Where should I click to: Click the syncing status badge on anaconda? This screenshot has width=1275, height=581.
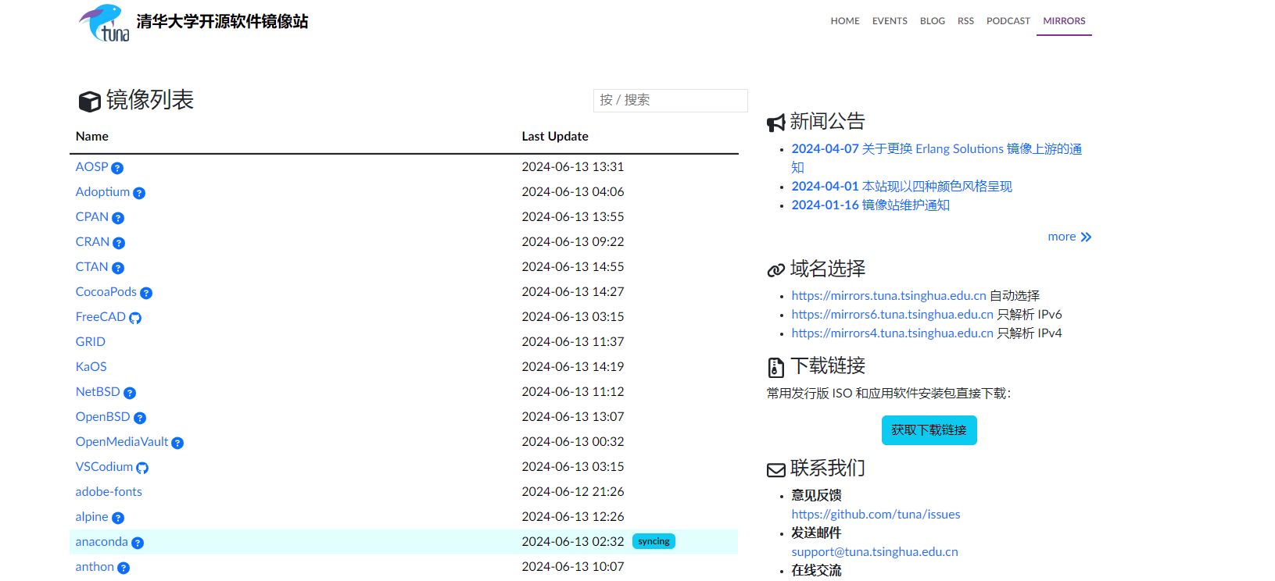(x=654, y=541)
